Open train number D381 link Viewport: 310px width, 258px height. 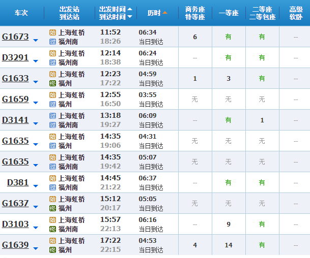click(18, 182)
